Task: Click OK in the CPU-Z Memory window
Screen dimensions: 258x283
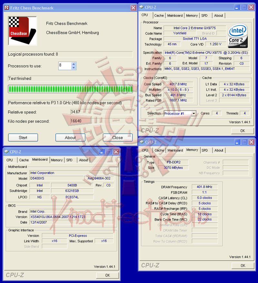Action: pos(243,266)
